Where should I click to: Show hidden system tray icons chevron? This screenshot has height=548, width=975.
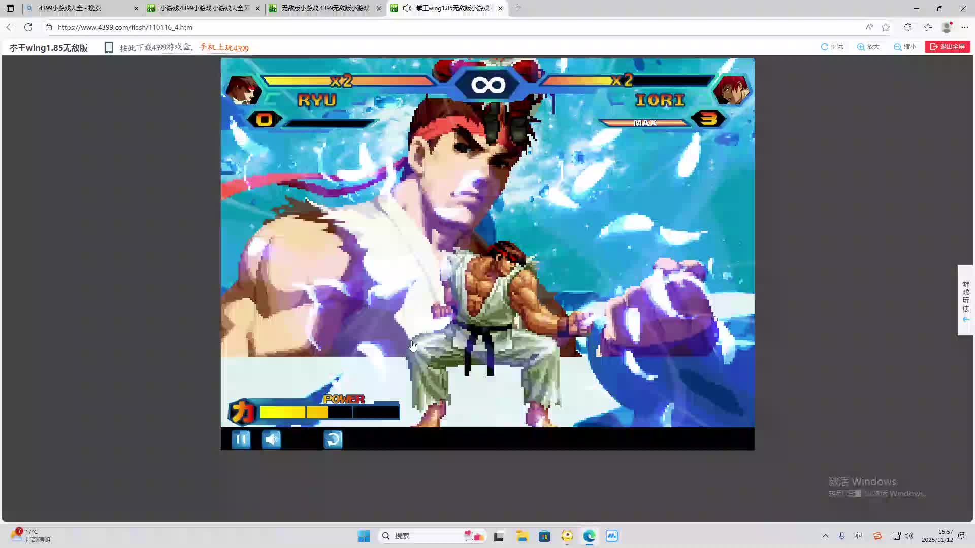[825, 536]
